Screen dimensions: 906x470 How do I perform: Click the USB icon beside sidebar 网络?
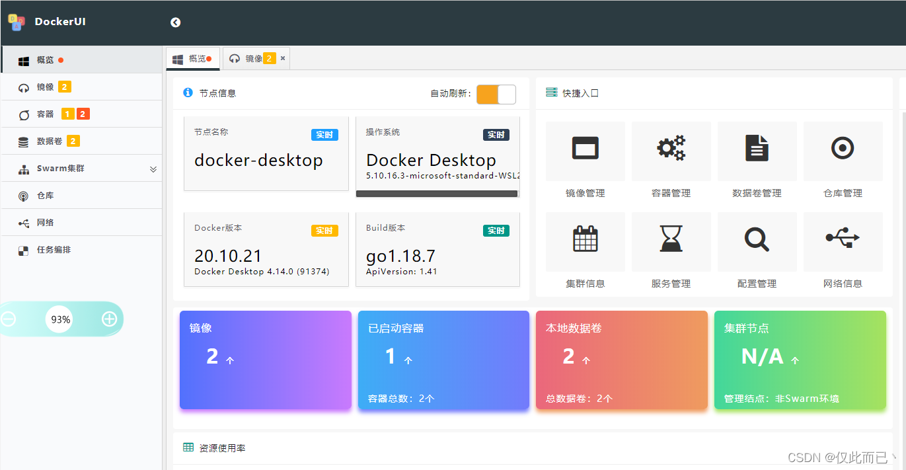(x=24, y=223)
